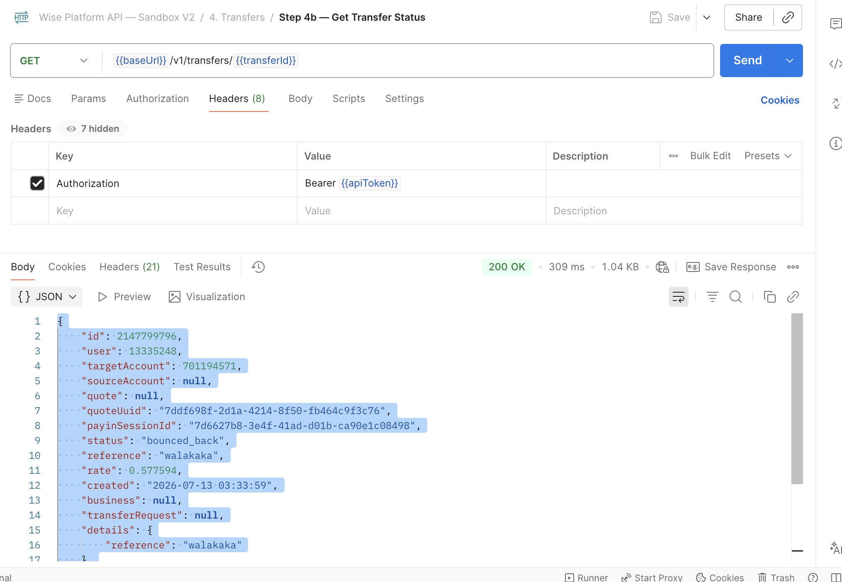Click the 309 ms response time

coord(567,267)
